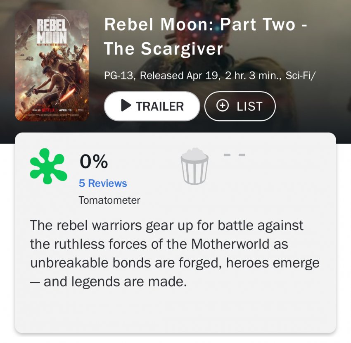Click the 2 hr. 3 min. runtime text

(247, 76)
